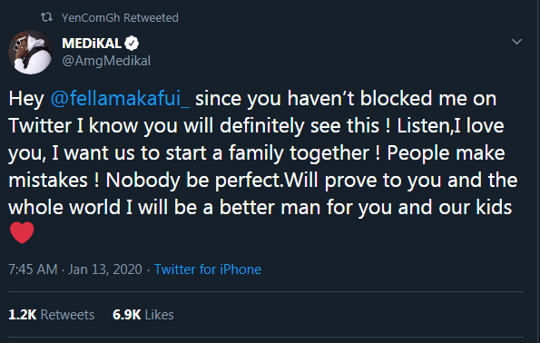540x343 pixels.
Task: Click the words "haven't blocked me on"
Action: click(x=392, y=99)
